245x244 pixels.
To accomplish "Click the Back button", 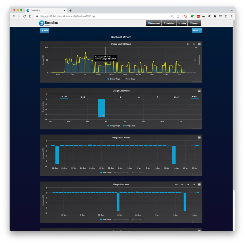I will pyautogui.click(x=44, y=31).
